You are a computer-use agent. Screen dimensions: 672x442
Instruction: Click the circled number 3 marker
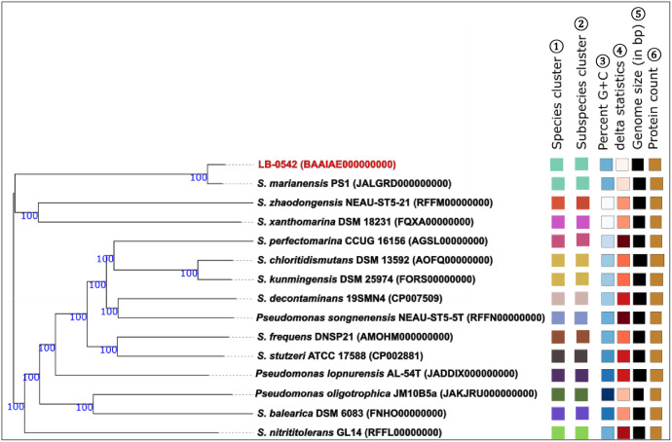coord(603,61)
